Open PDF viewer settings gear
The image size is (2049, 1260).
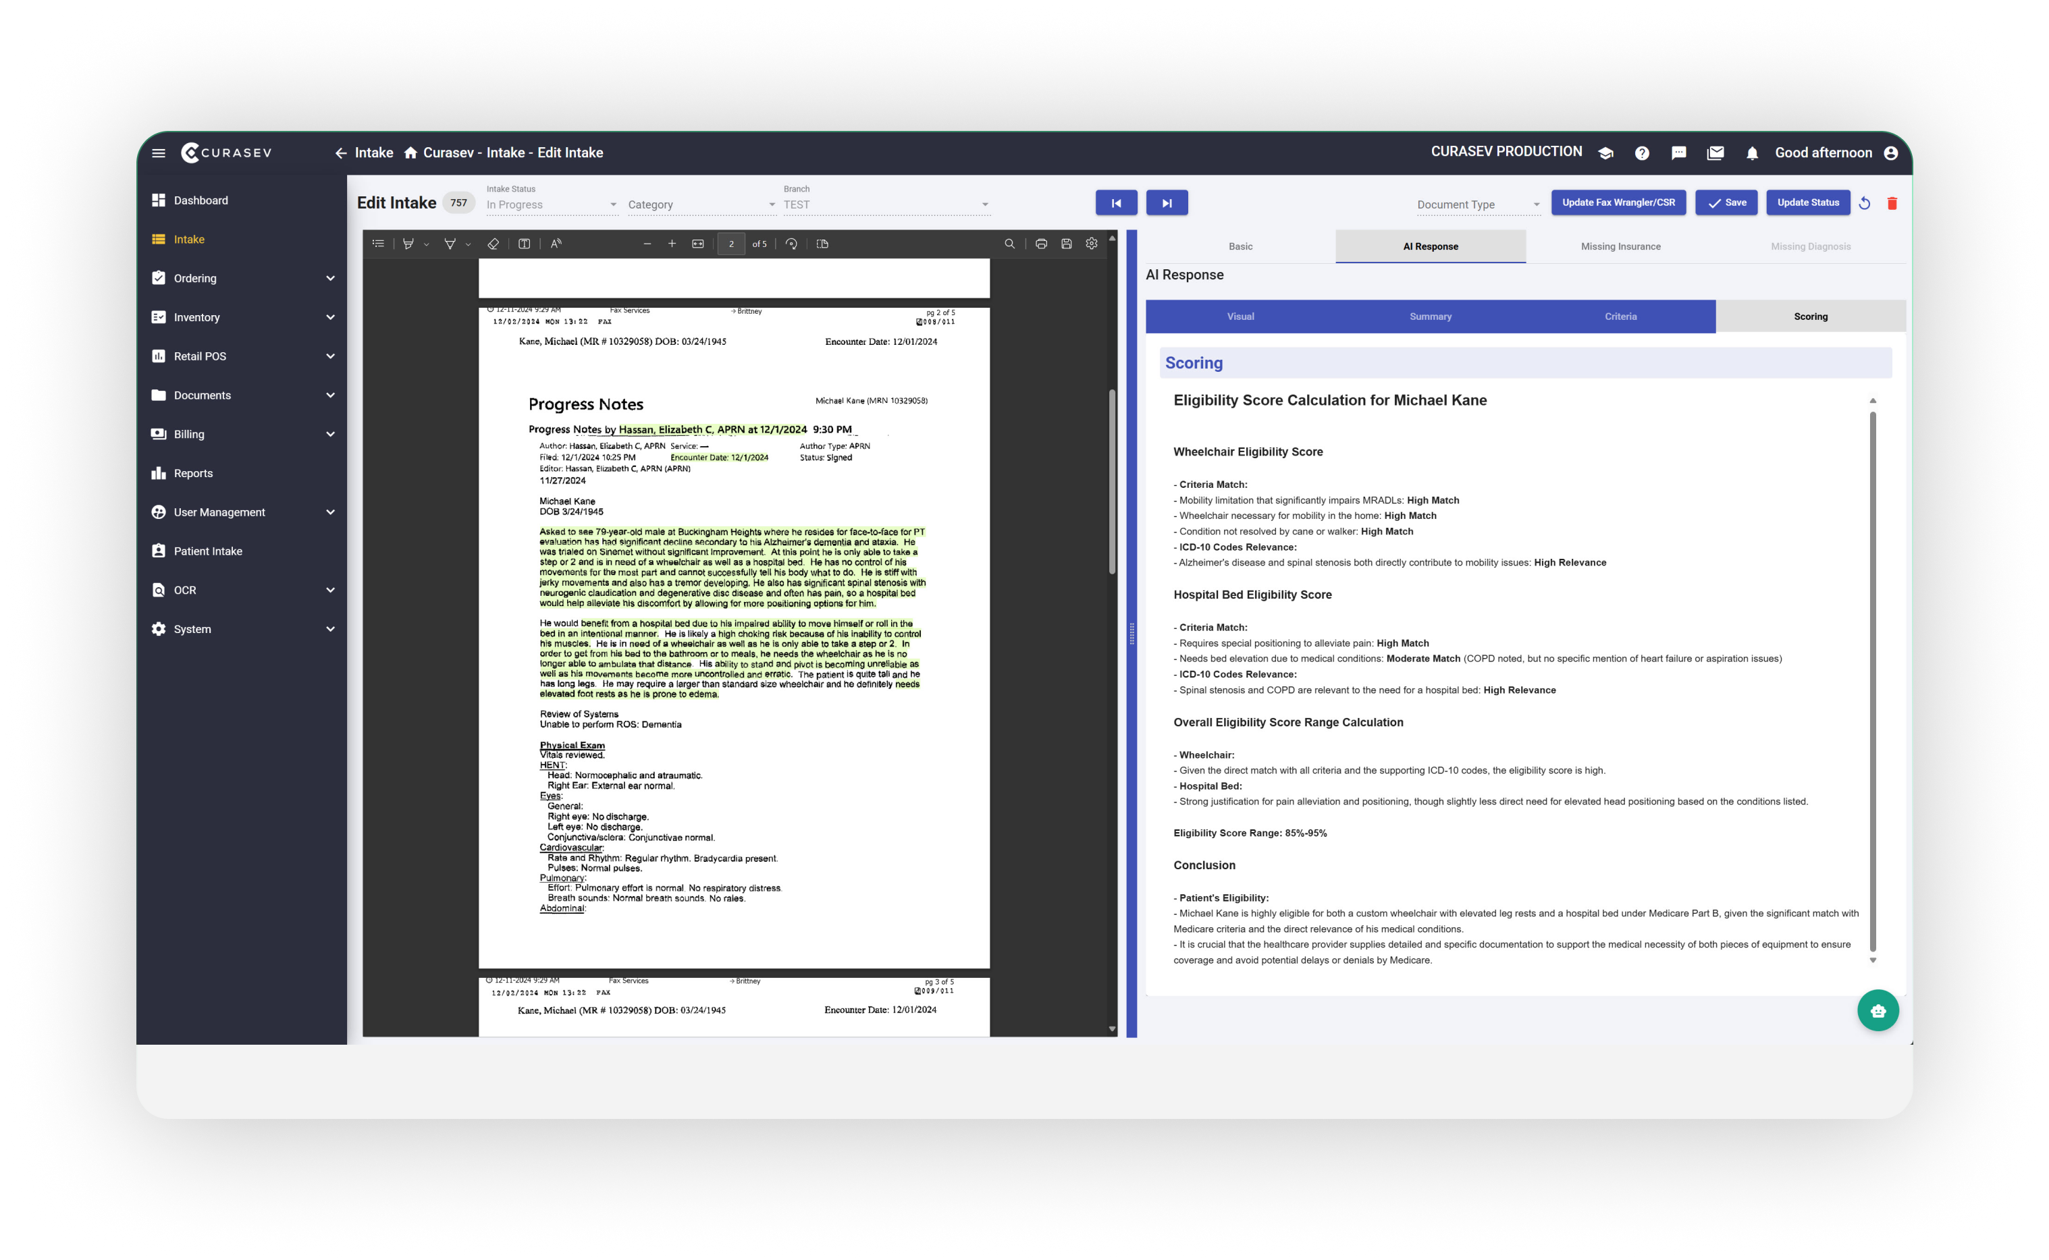(1091, 244)
